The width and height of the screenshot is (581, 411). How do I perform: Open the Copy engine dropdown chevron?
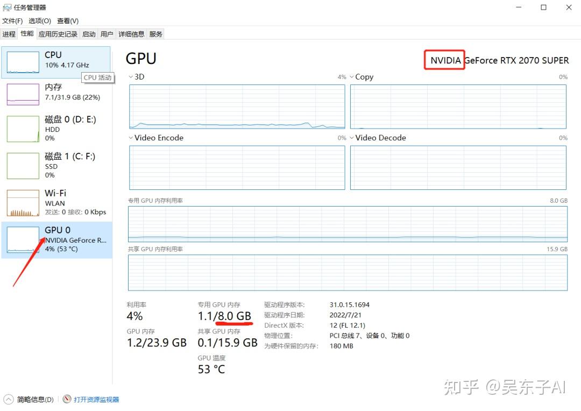(352, 77)
